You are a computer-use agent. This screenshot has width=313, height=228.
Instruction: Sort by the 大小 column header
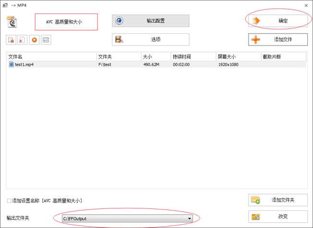point(156,57)
